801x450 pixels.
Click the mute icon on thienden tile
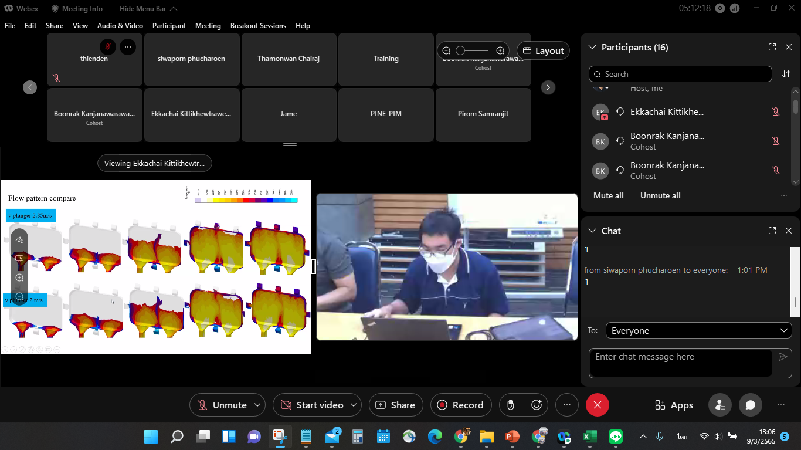(x=108, y=47)
